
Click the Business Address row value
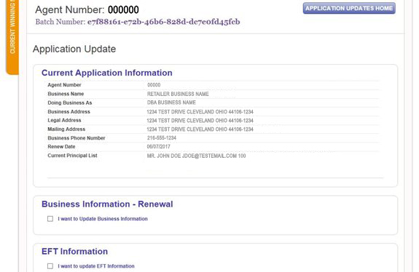click(200, 112)
